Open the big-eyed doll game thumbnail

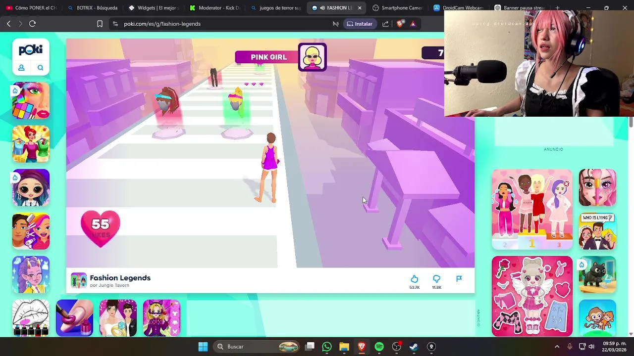(31, 187)
